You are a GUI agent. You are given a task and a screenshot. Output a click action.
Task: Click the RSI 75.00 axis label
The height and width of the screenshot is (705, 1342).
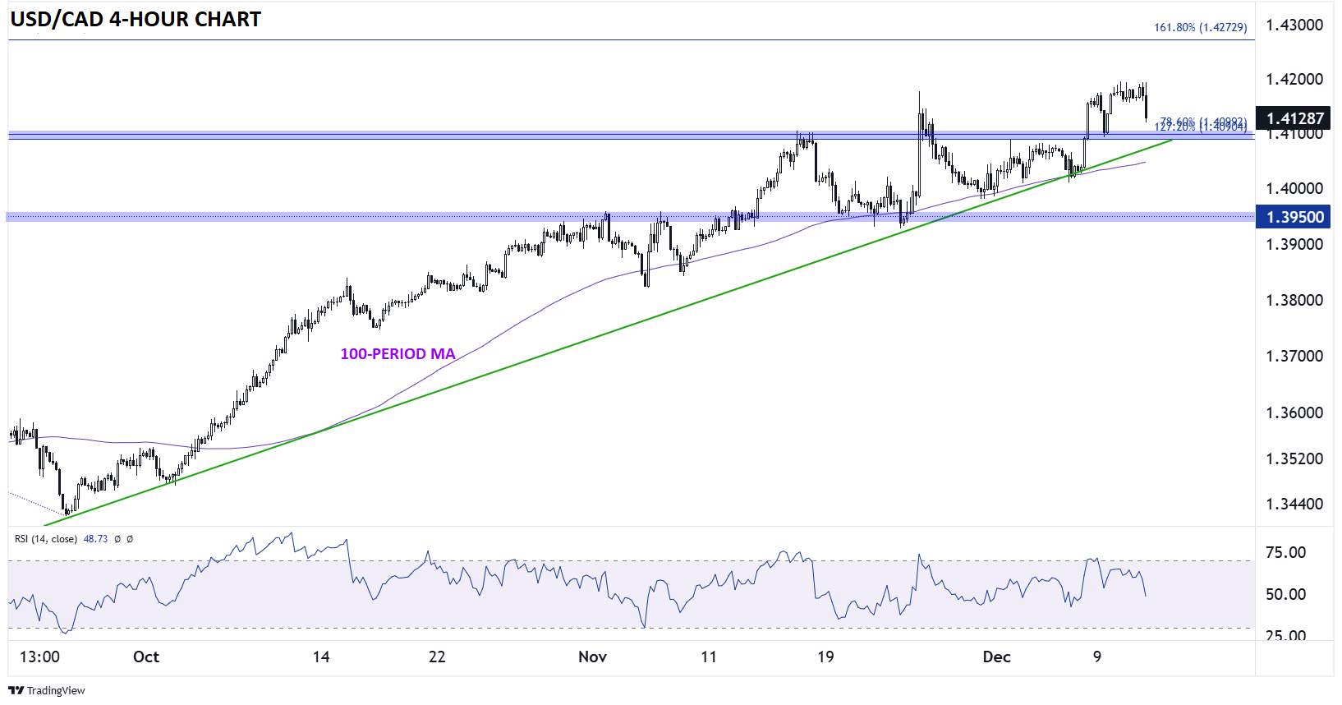(1285, 552)
